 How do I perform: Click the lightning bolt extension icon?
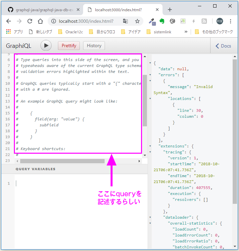point(194,21)
